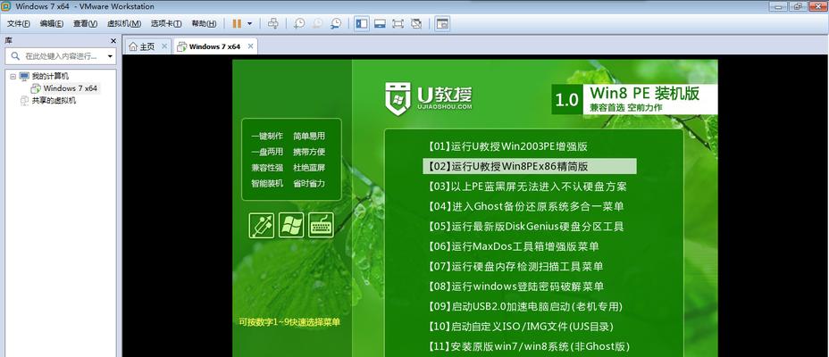Click the 智能装机 feature label
Image resolution: width=829 pixels, height=357 pixels.
pyautogui.click(x=267, y=183)
